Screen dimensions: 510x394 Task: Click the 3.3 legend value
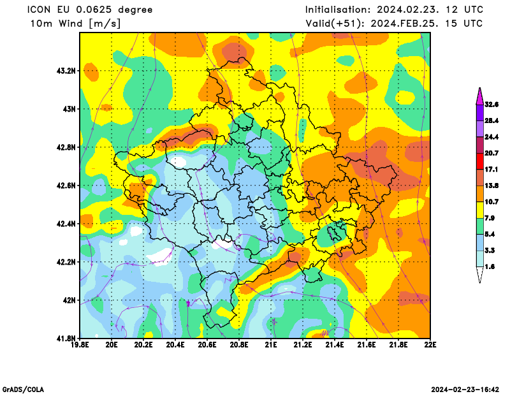[x=490, y=251]
